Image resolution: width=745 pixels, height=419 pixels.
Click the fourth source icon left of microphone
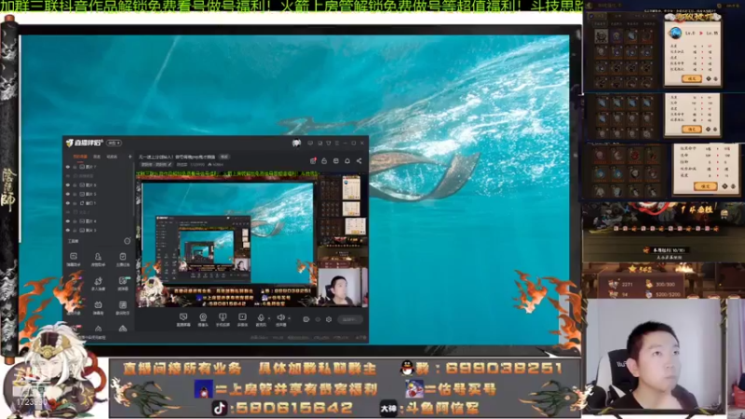242,319
